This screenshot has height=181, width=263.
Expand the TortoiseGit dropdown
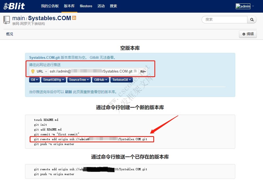click(122, 80)
